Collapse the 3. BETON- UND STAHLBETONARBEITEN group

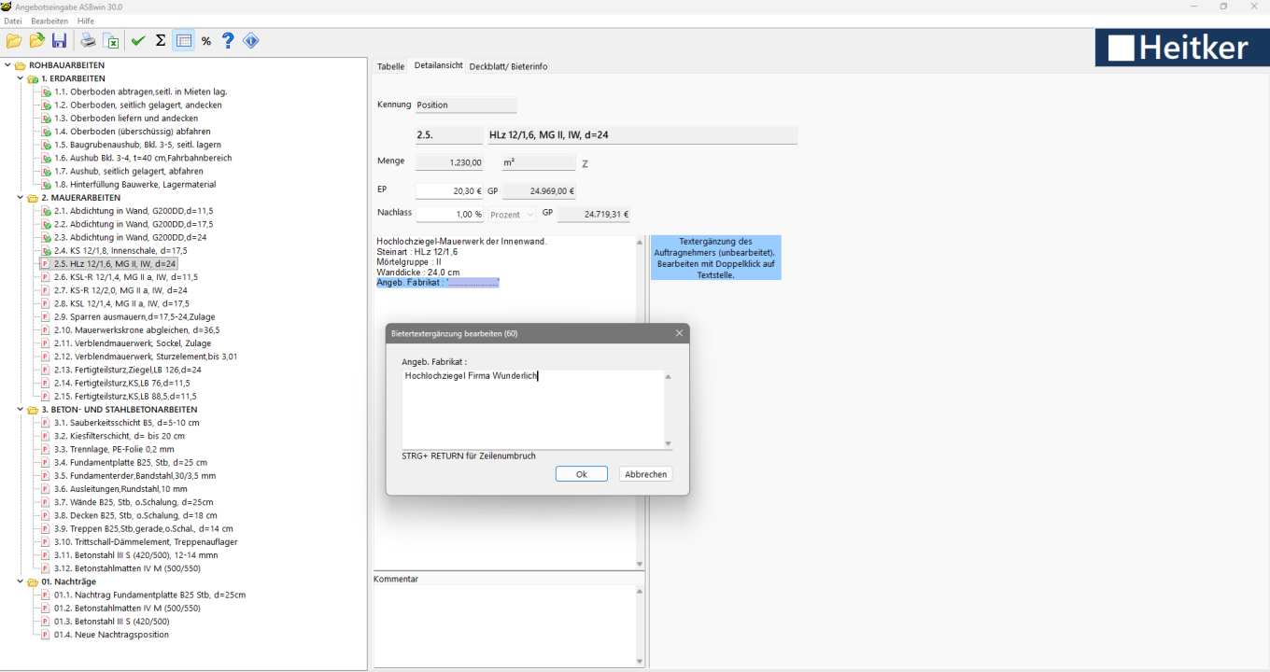[21, 409]
